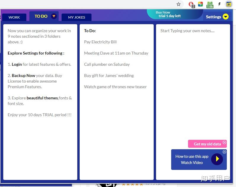Click the bold 'Login' text
This screenshot has height=187, width=236.
tap(17, 64)
